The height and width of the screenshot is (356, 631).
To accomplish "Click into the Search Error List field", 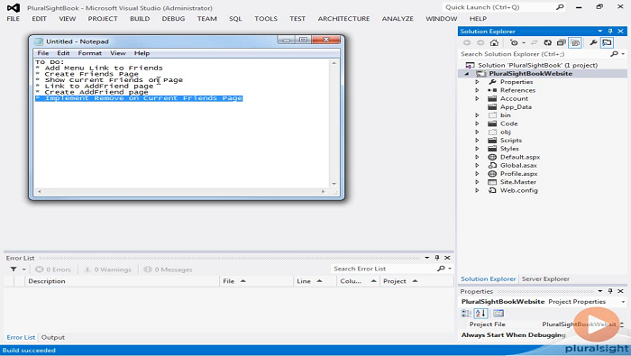I will (383, 269).
